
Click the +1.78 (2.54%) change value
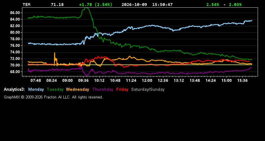[96, 5]
